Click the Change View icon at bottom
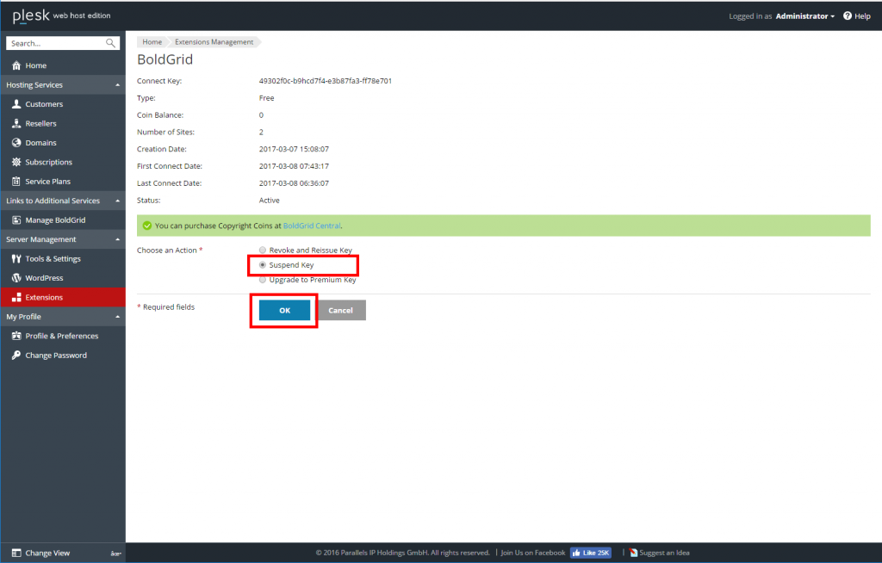 pyautogui.click(x=16, y=553)
